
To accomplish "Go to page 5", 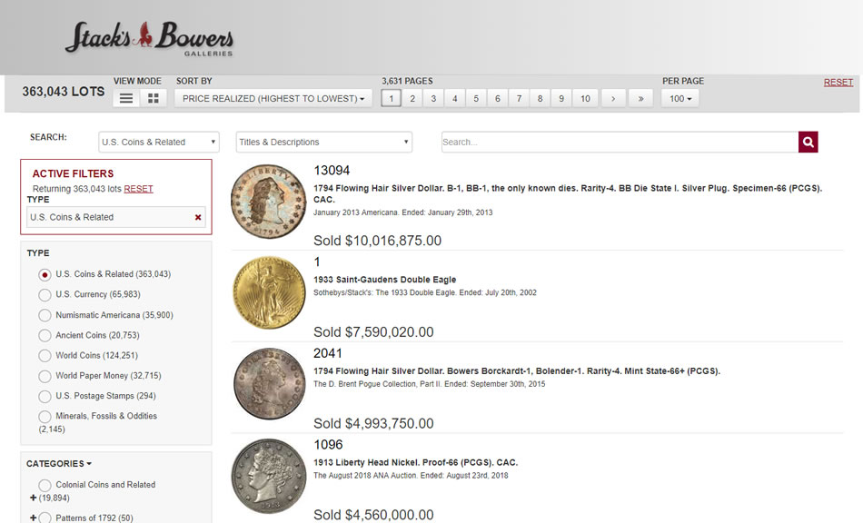I will (475, 98).
